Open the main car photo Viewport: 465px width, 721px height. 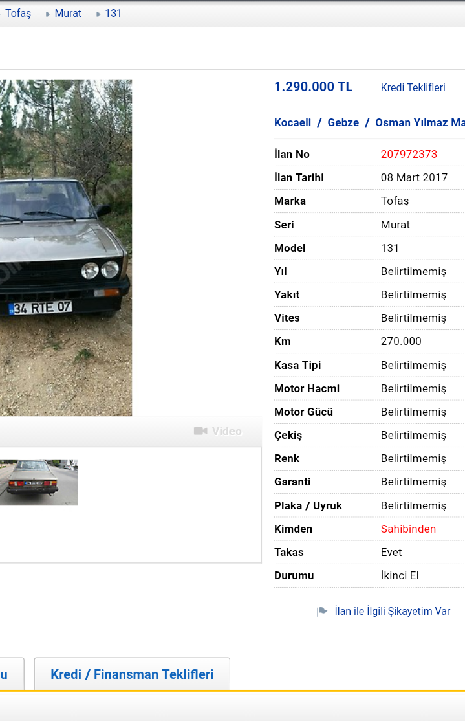click(66, 248)
